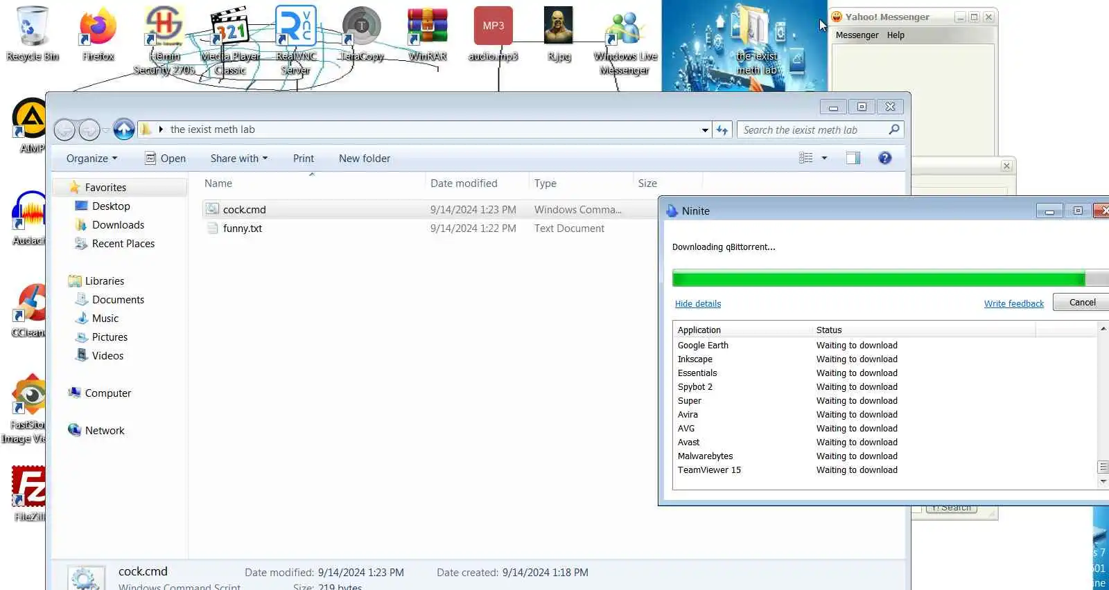Select the cock.cmd file

click(430, 209)
